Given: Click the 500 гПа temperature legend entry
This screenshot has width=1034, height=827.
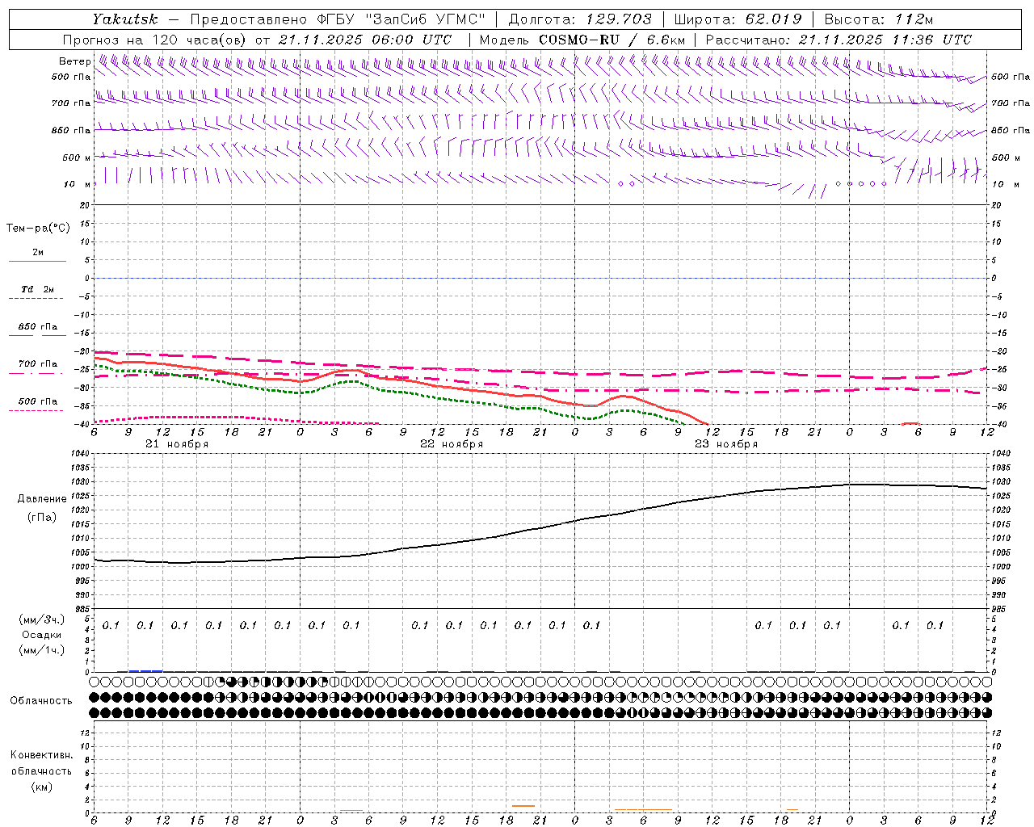Looking at the screenshot, I should coord(37,404).
